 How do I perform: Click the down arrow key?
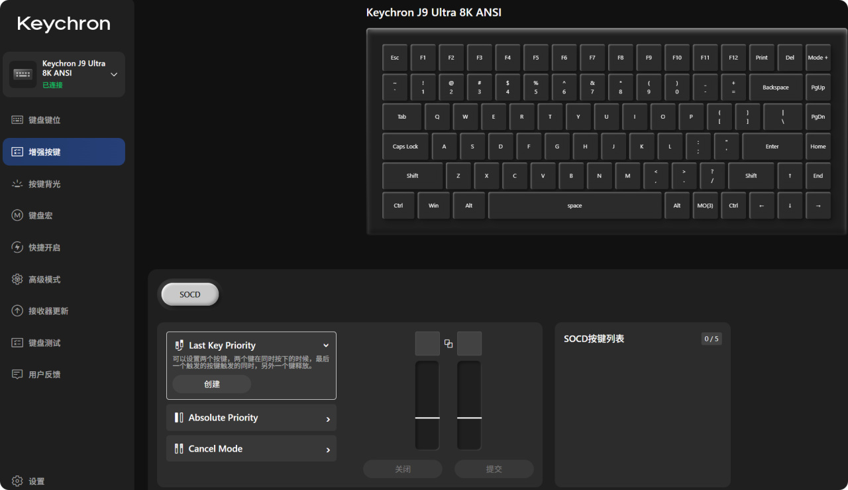click(x=790, y=206)
